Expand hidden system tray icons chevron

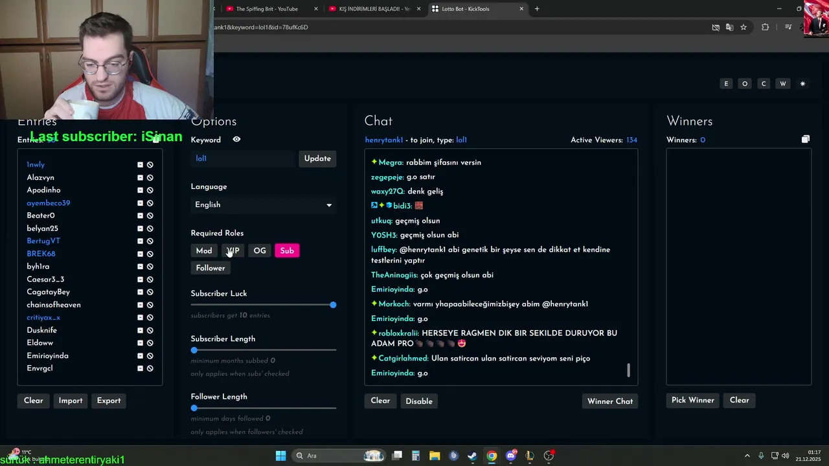pyautogui.click(x=747, y=456)
